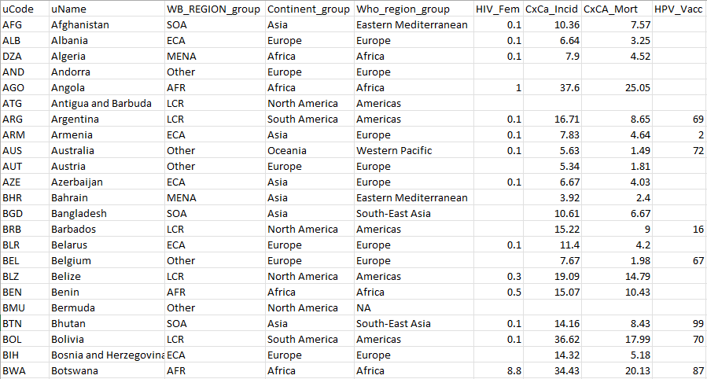Select Bhutan's HPV_Vacc value 99
This screenshot has height=379, width=707.
point(679,324)
